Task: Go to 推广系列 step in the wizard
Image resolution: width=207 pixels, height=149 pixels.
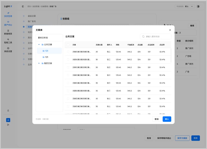Action: point(32,21)
